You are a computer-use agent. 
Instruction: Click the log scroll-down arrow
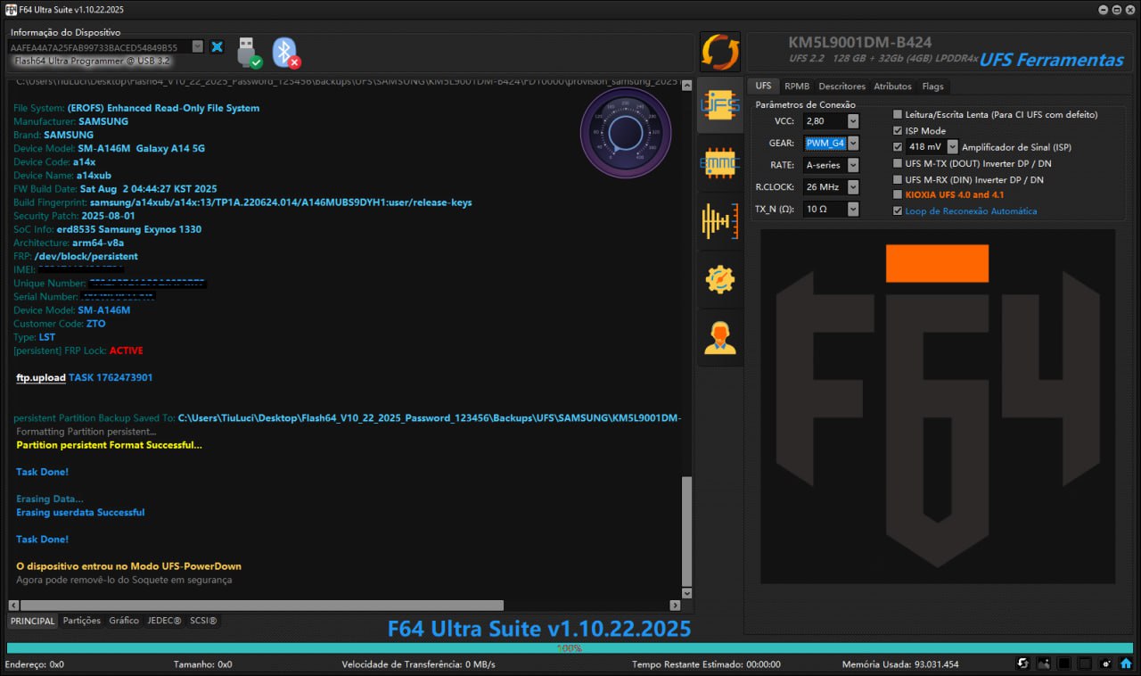pyautogui.click(x=685, y=592)
